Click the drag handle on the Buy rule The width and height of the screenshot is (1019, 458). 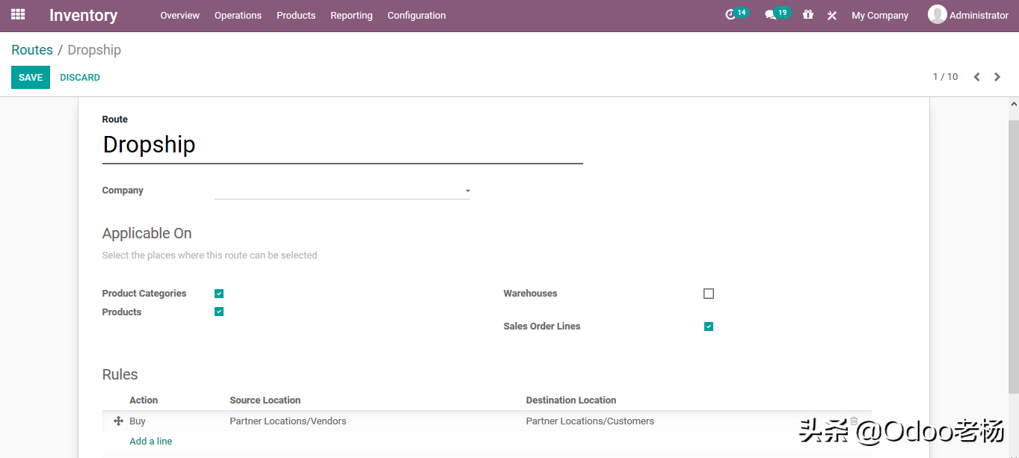(118, 421)
